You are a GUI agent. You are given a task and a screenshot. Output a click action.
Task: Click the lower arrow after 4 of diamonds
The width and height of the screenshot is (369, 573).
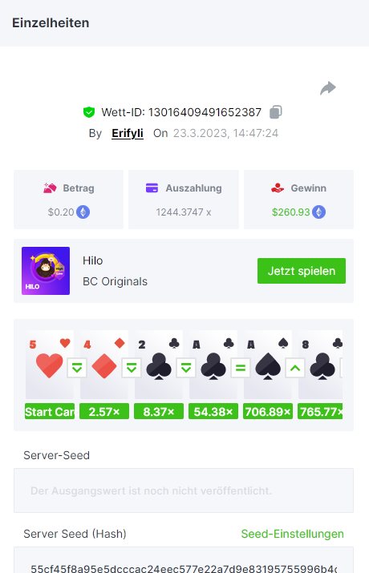[x=132, y=368]
